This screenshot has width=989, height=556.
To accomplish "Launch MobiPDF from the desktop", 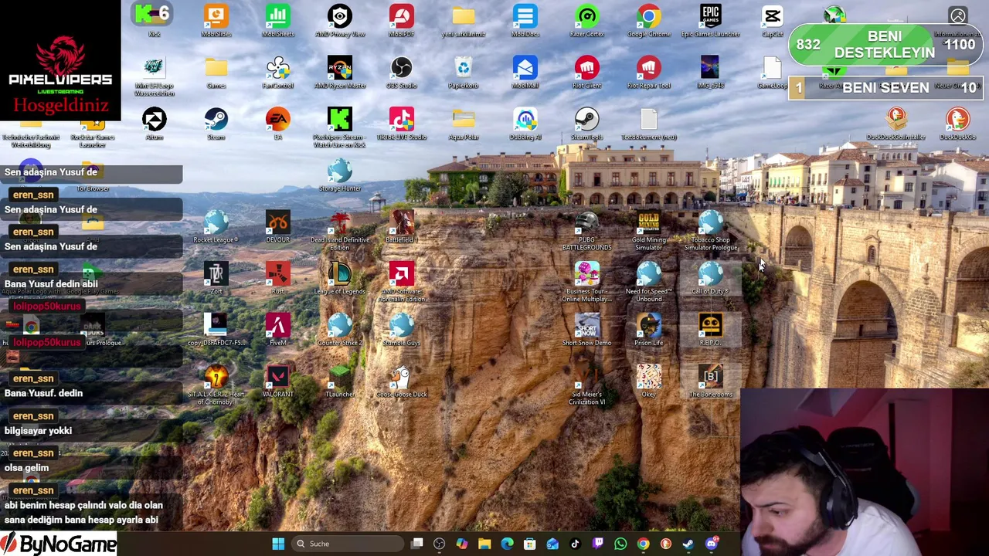I will (401, 21).
